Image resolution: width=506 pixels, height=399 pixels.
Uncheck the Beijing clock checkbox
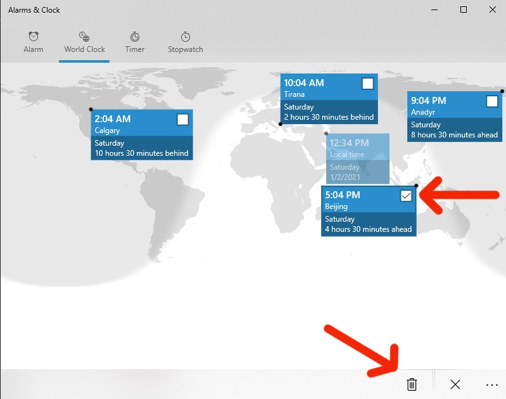pos(406,196)
